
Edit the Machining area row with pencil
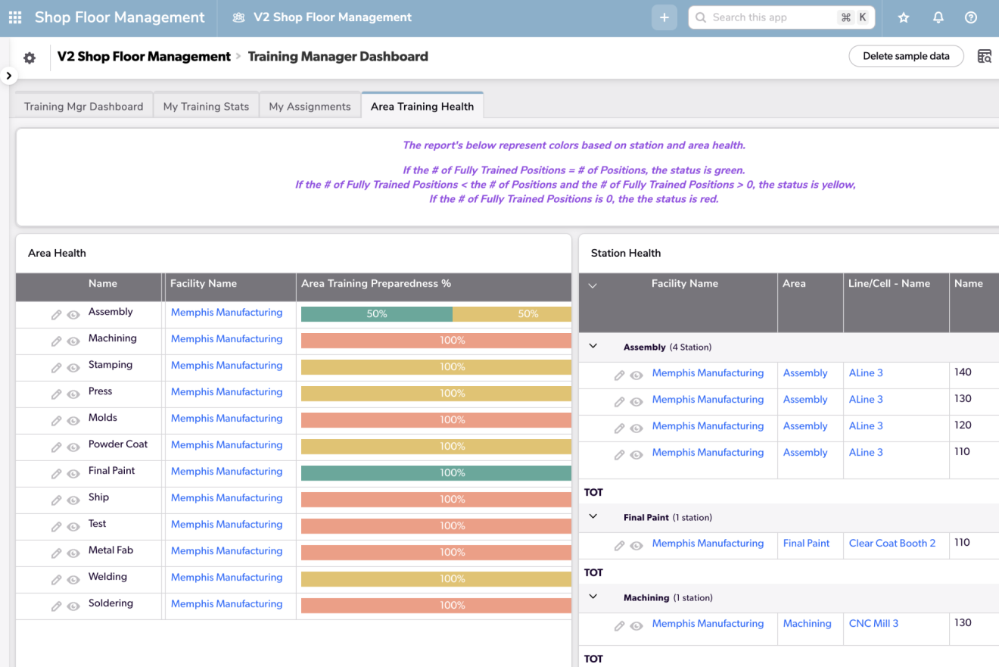[x=56, y=341]
